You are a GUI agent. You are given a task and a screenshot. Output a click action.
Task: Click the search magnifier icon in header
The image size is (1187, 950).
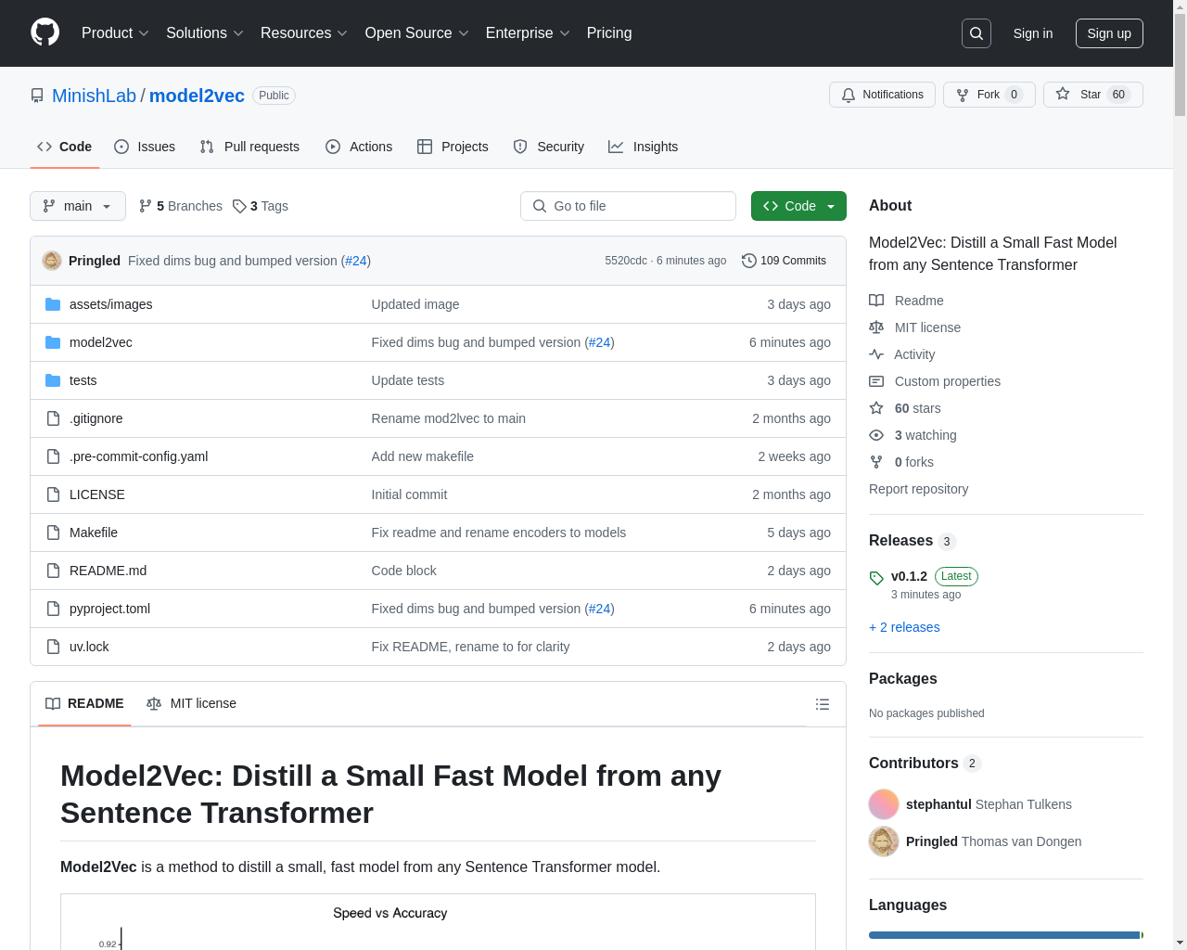[976, 33]
